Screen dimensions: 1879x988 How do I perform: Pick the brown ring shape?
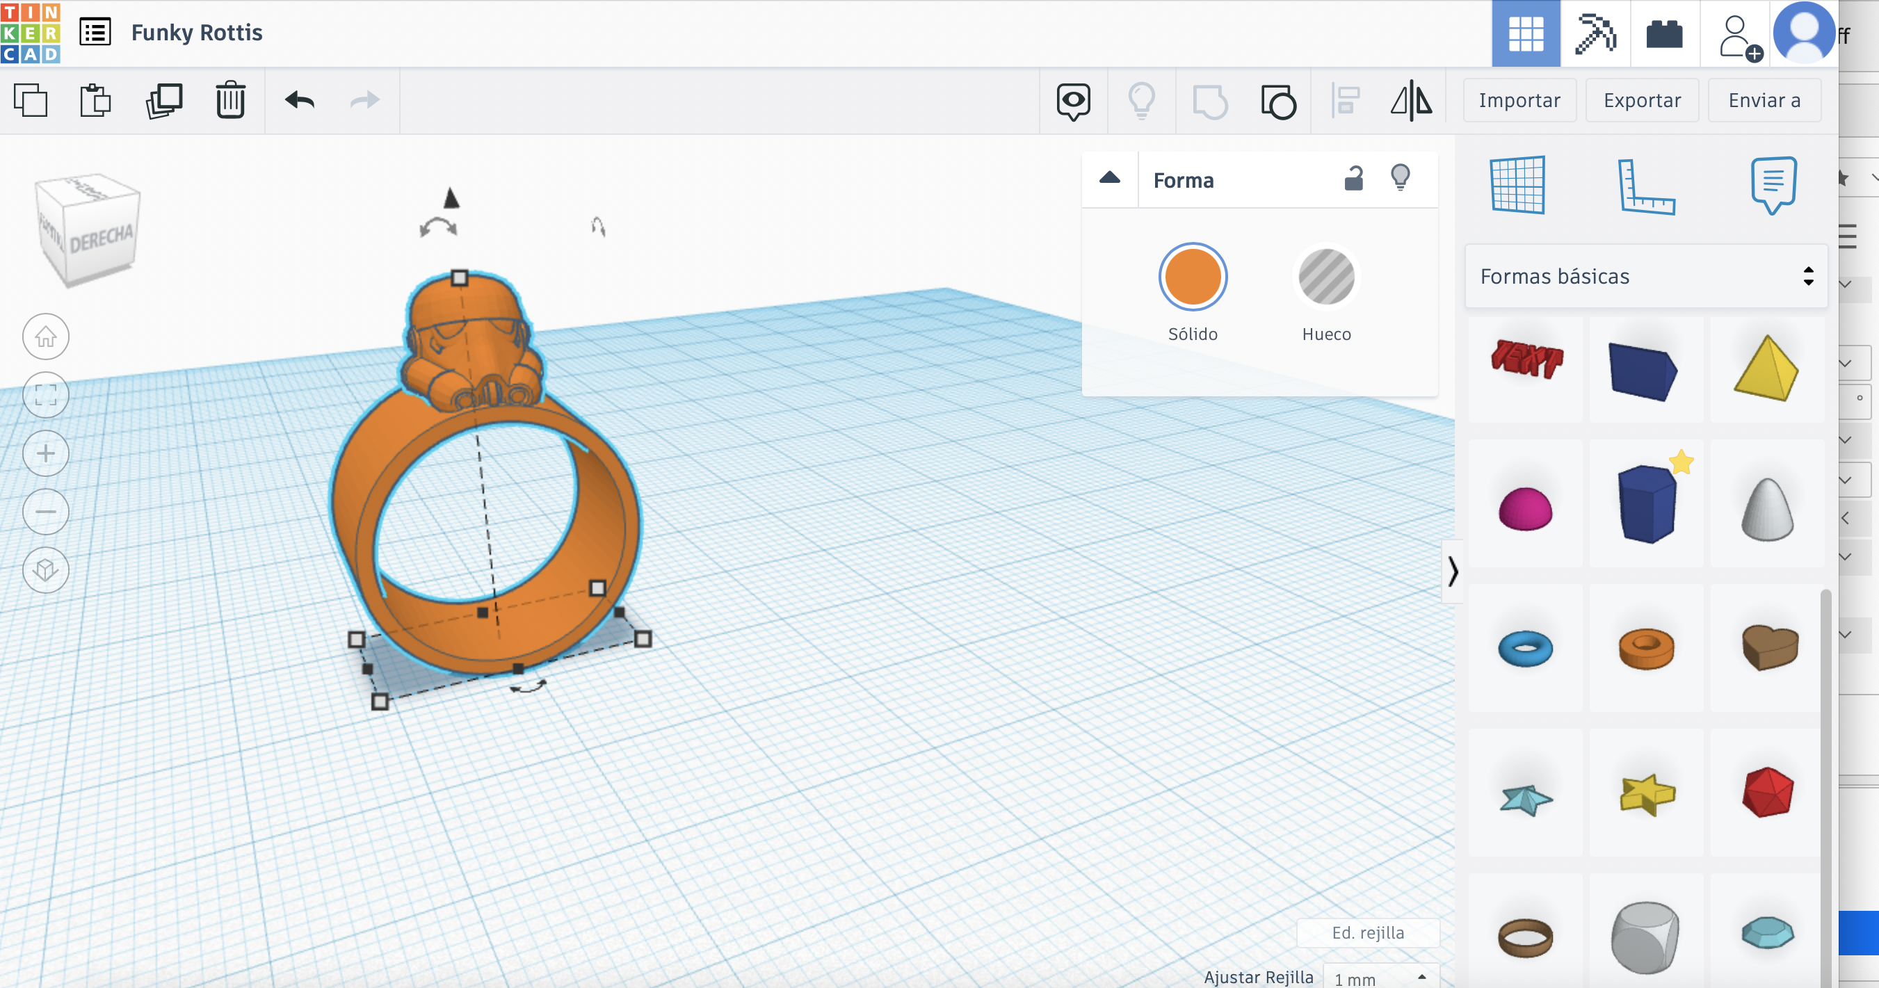click(1525, 938)
